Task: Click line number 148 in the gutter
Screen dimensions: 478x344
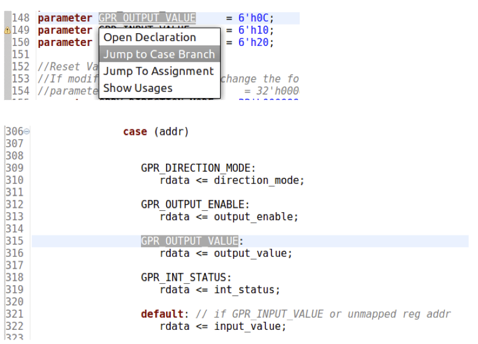Action: 20,18
